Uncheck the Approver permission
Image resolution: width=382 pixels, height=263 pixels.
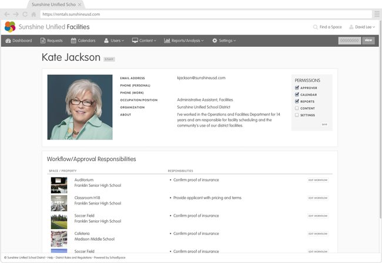(x=297, y=88)
